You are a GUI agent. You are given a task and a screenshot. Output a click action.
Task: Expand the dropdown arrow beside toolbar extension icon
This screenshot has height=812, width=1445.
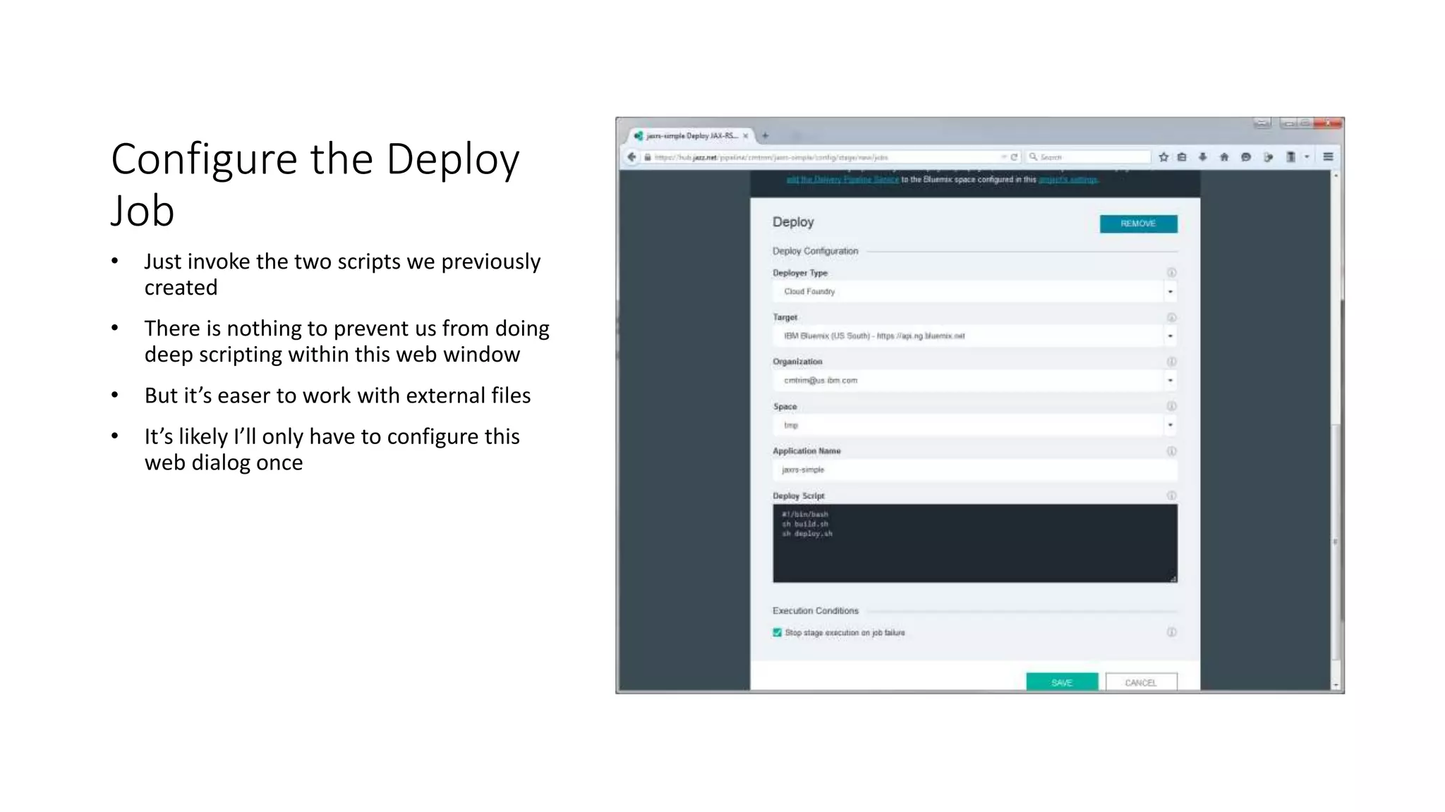[1307, 157]
